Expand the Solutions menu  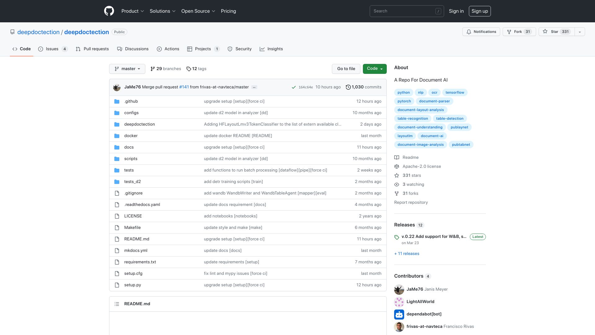[163, 11]
